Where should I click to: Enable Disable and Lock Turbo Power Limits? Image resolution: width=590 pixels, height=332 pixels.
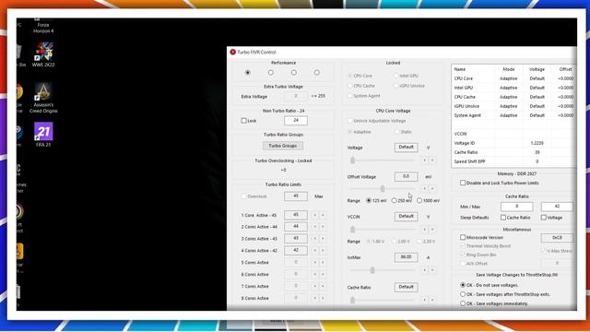(x=463, y=183)
